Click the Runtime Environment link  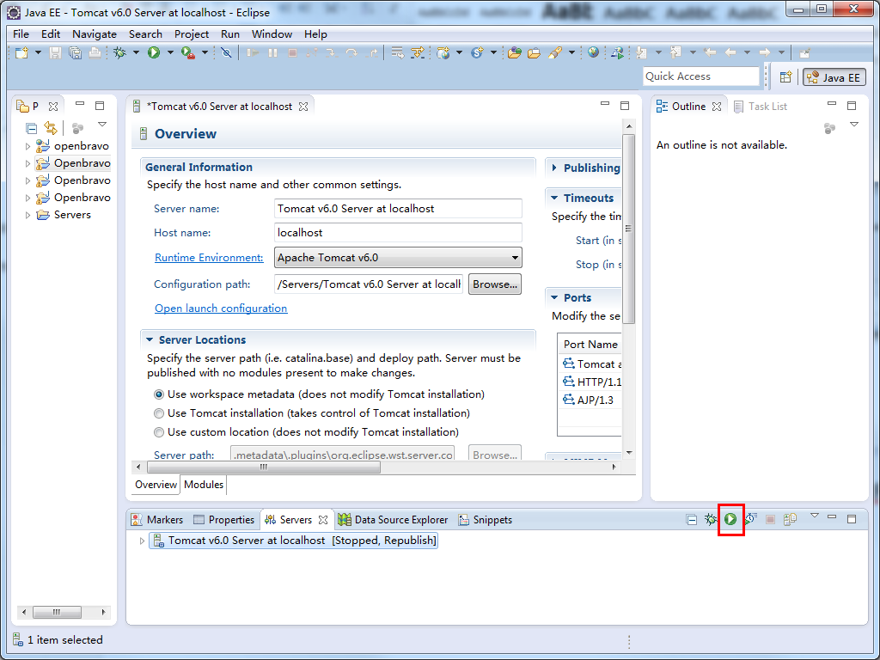coord(209,258)
